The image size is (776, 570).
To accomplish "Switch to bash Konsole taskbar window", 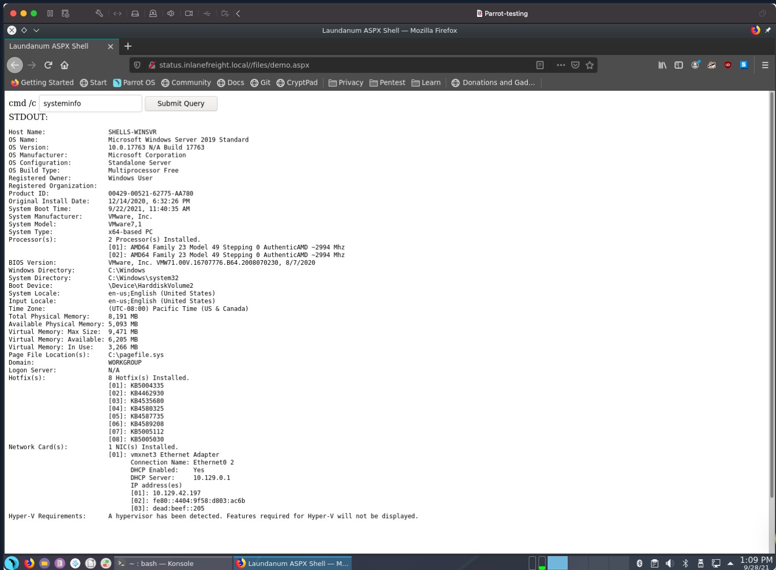I will [x=173, y=563].
